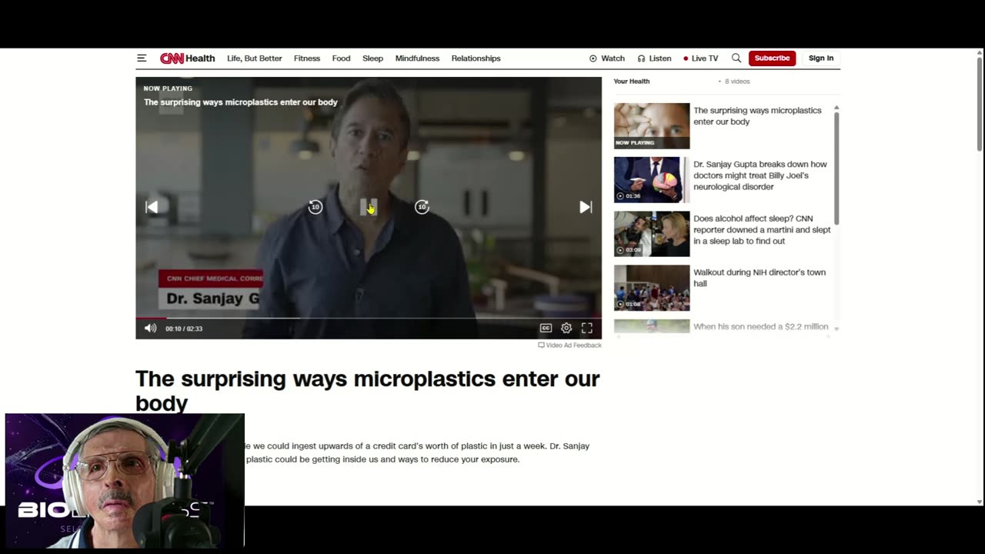This screenshot has width=985, height=554.
Task: Click the Listen link
Action: point(654,58)
